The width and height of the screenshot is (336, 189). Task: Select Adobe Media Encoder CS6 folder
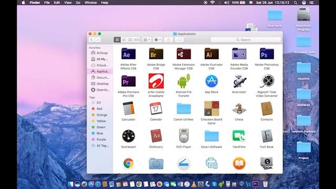tap(239, 54)
